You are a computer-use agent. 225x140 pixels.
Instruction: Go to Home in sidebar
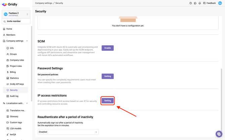pos(9,29)
